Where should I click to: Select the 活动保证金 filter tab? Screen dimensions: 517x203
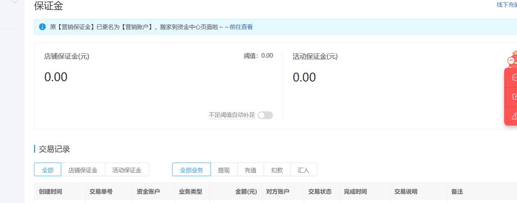pos(127,170)
